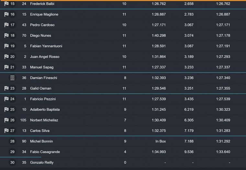This screenshot has height=170, width=246.
Task: Click Gonzalo Reilly driver name
Action: point(42,163)
